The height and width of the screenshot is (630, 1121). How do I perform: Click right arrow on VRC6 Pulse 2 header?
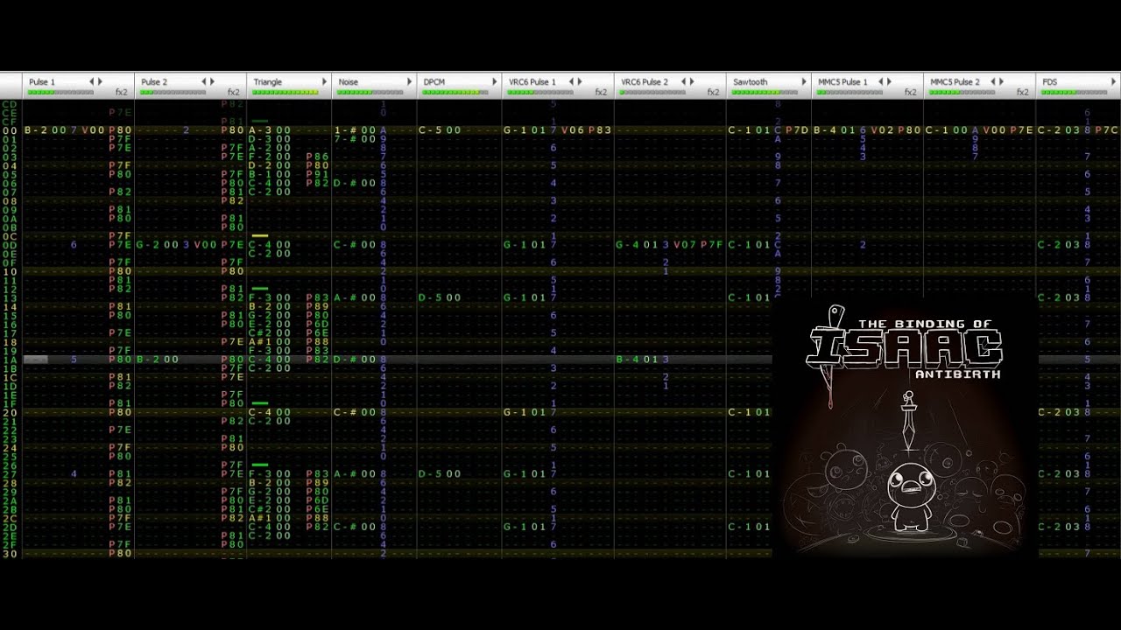(692, 81)
